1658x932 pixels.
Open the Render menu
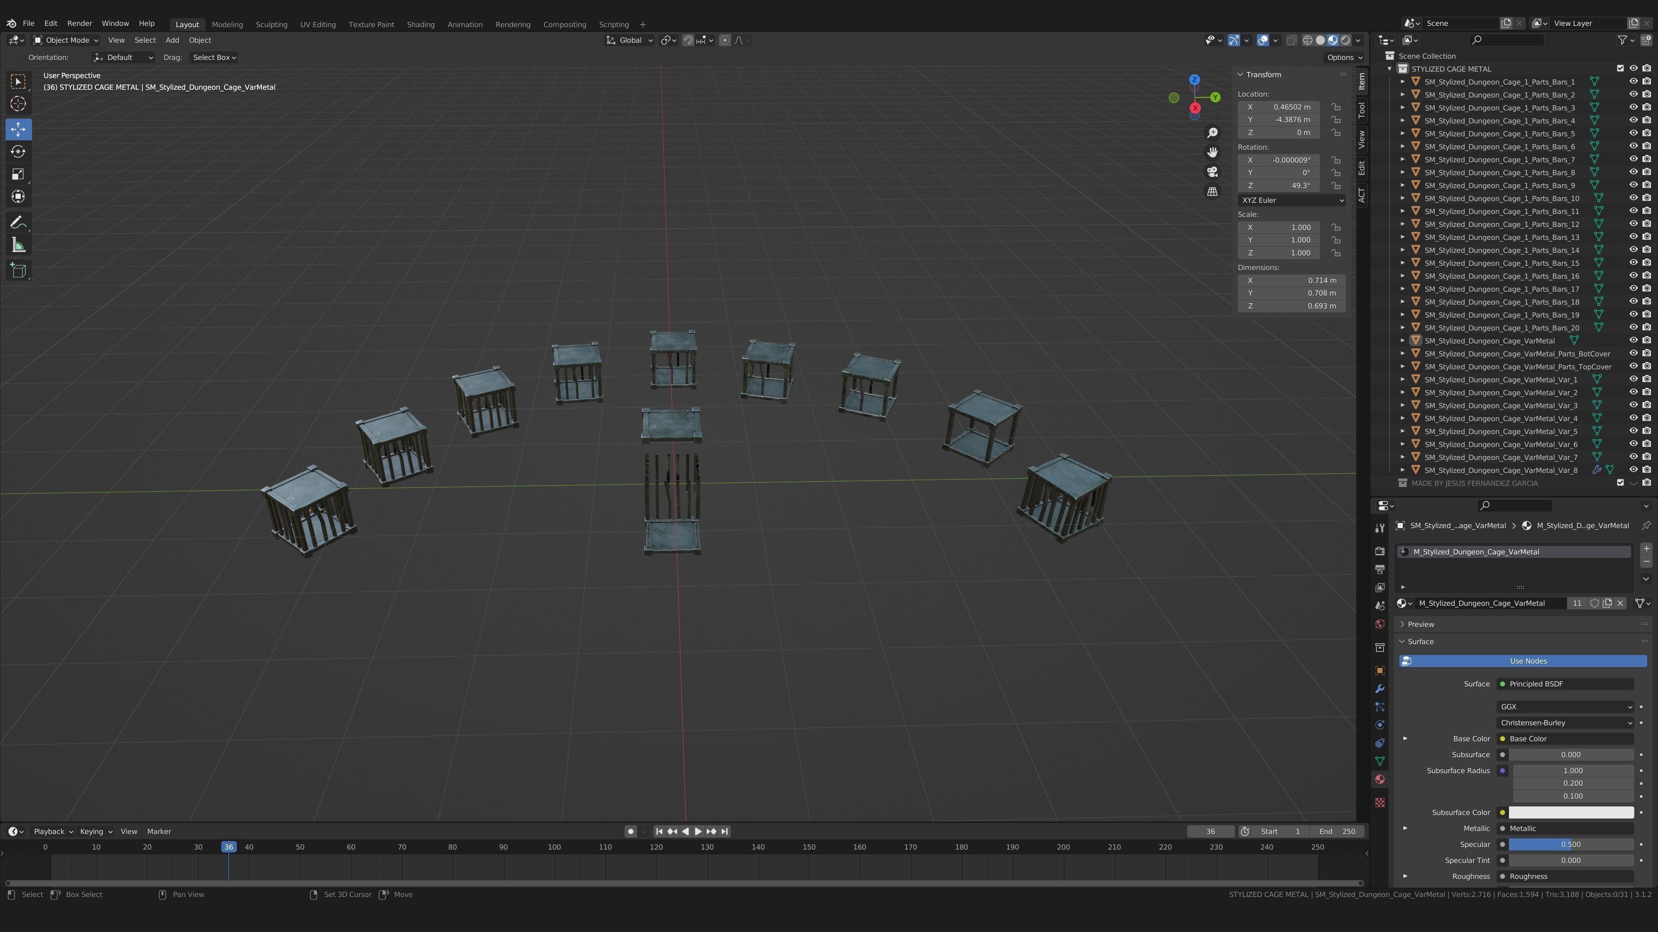79,23
